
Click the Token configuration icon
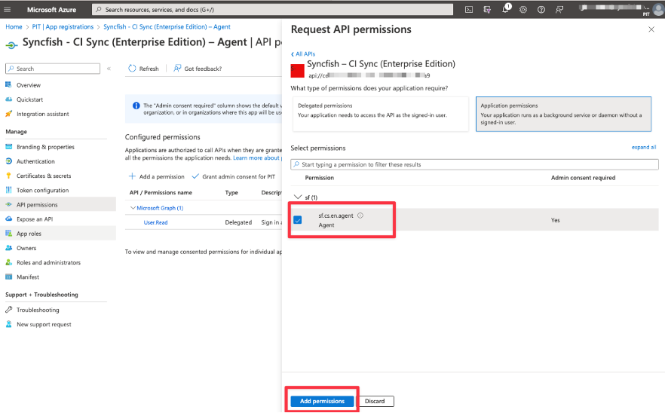pyautogui.click(x=8, y=190)
